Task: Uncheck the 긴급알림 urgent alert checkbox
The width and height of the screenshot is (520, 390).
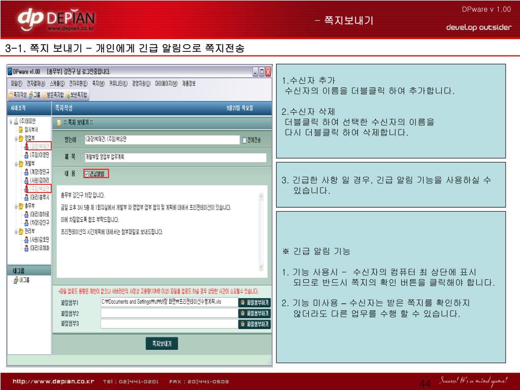Action: click(87, 174)
